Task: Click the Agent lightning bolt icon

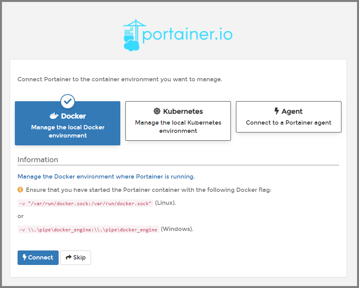Action: coord(277,111)
